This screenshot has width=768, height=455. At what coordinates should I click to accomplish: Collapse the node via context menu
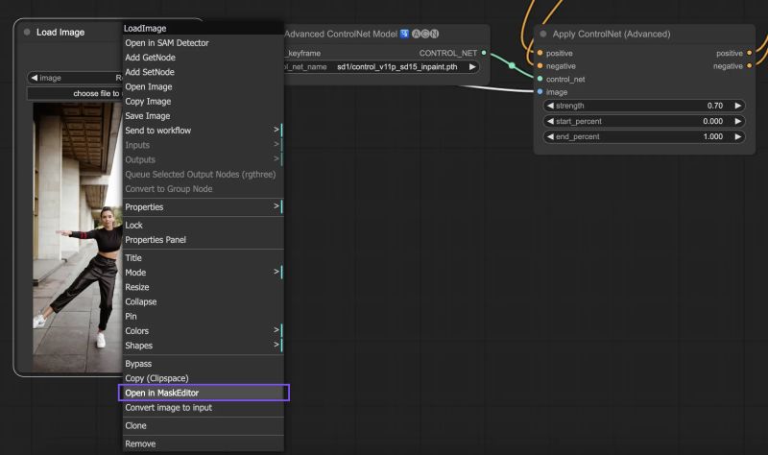click(x=203, y=301)
